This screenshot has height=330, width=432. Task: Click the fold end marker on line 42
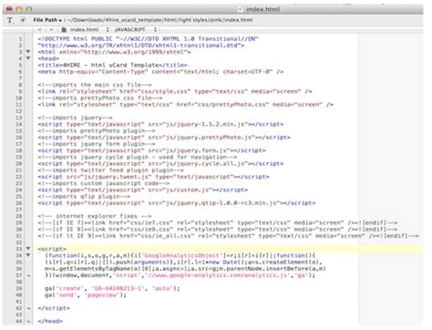coord(28,308)
